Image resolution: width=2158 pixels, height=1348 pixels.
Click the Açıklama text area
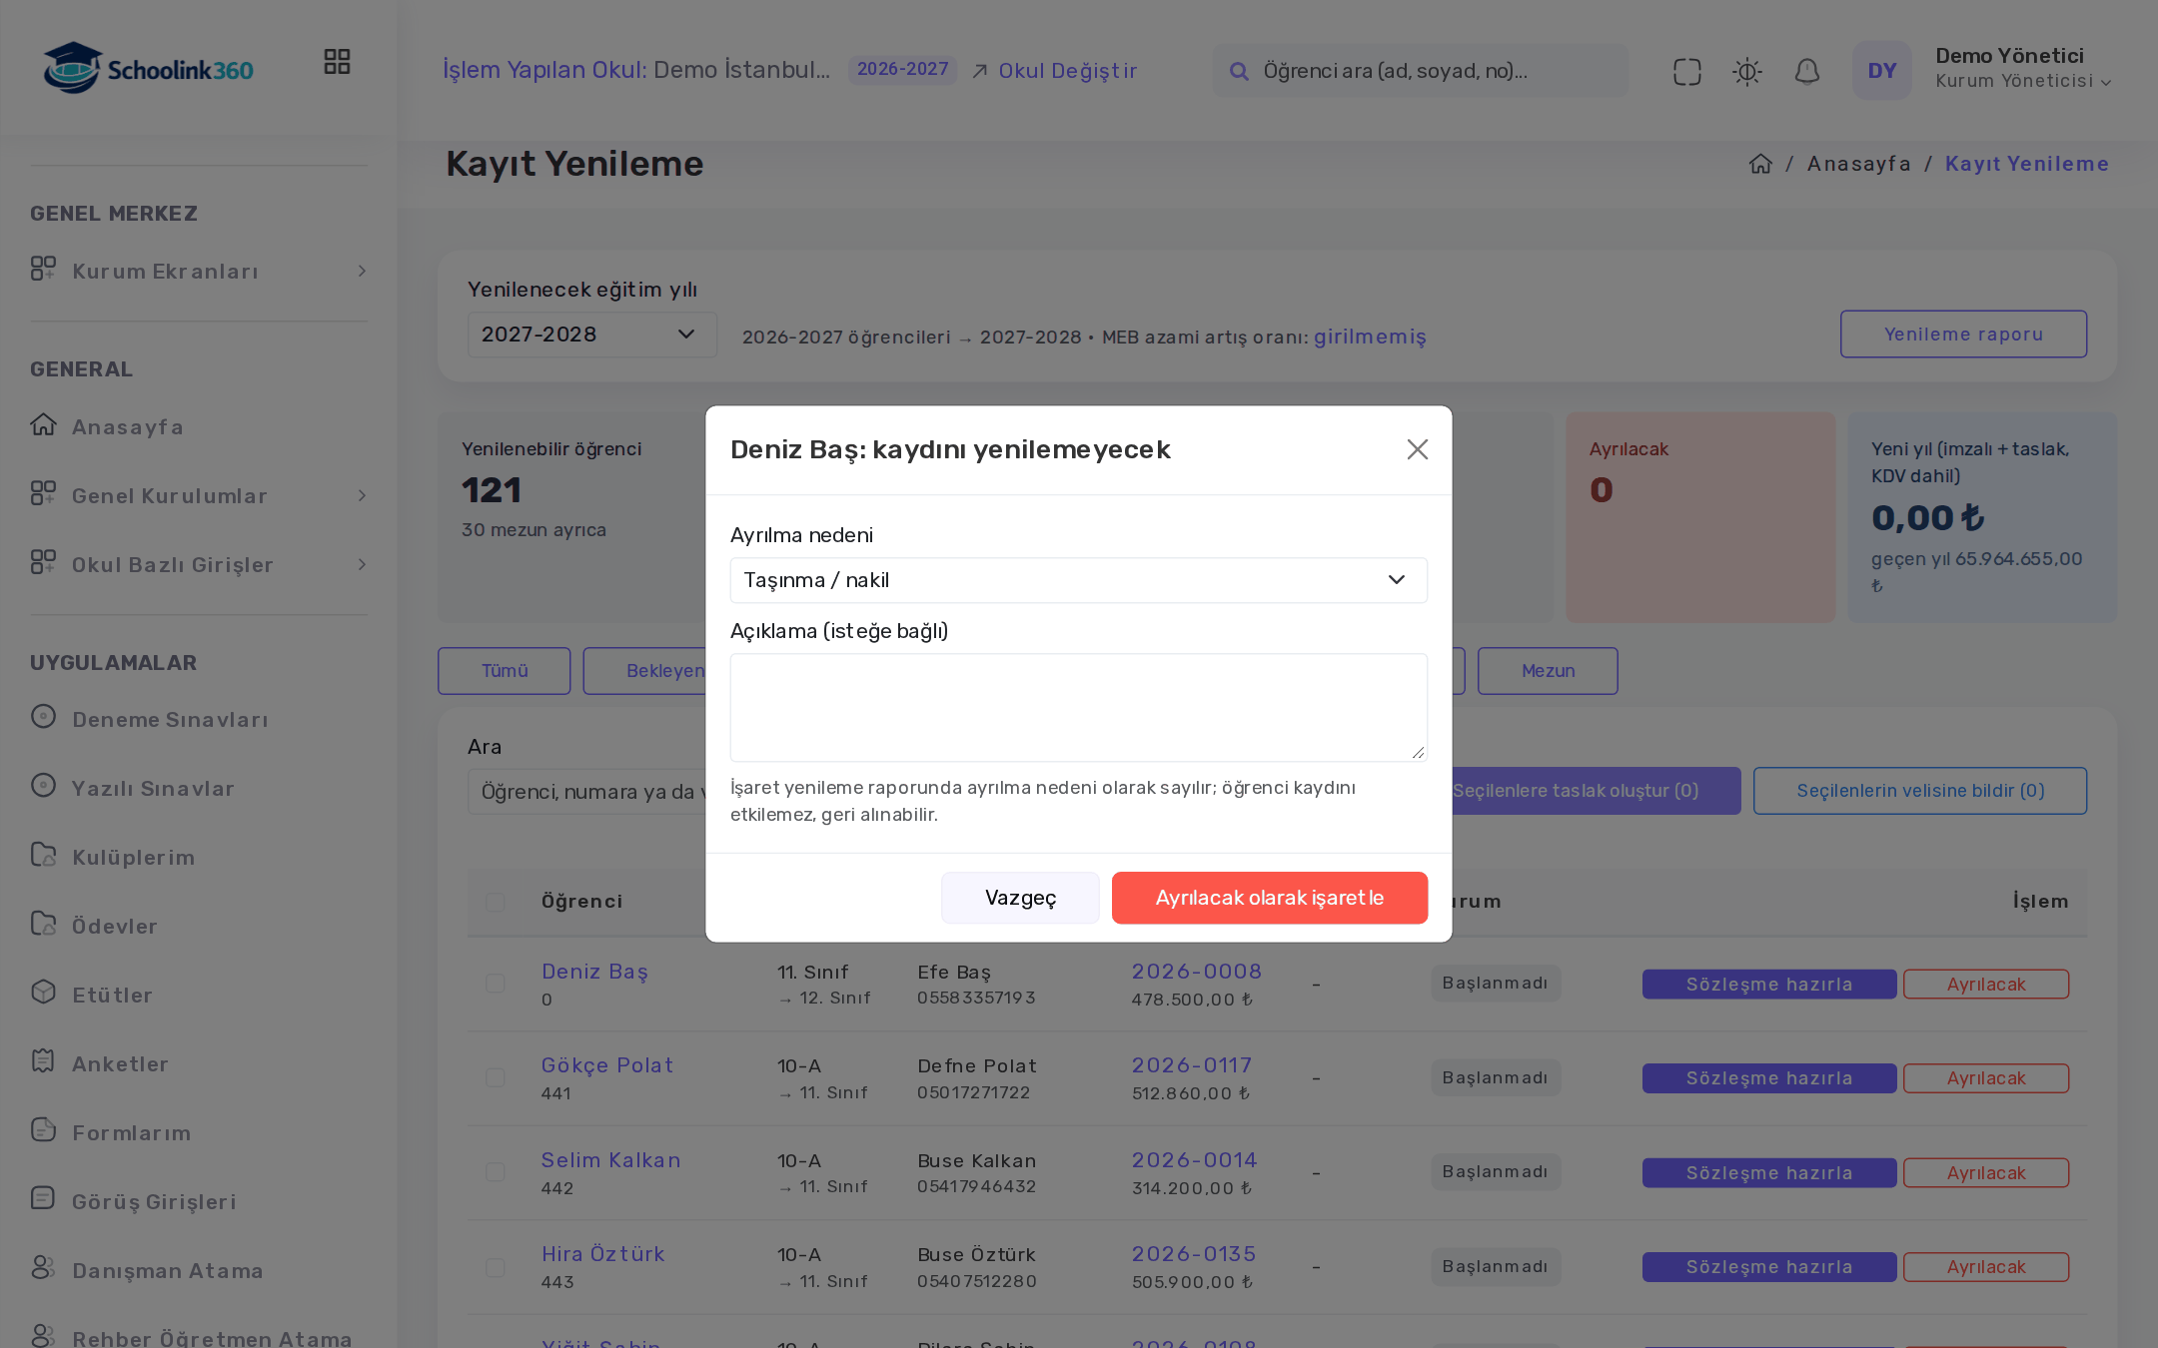pyautogui.click(x=1078, y=707)
